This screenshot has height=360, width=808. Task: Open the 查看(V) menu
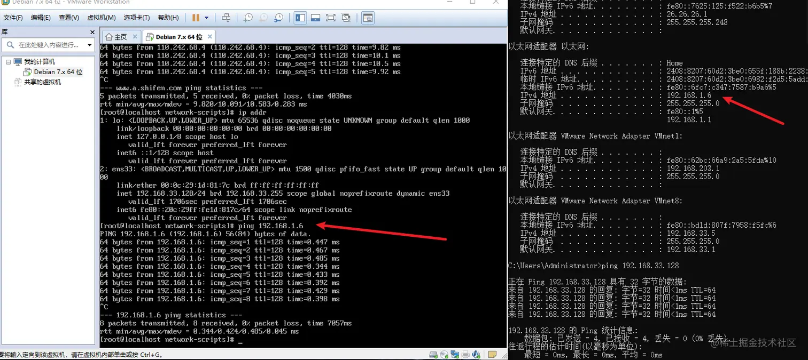click(69, 18)
